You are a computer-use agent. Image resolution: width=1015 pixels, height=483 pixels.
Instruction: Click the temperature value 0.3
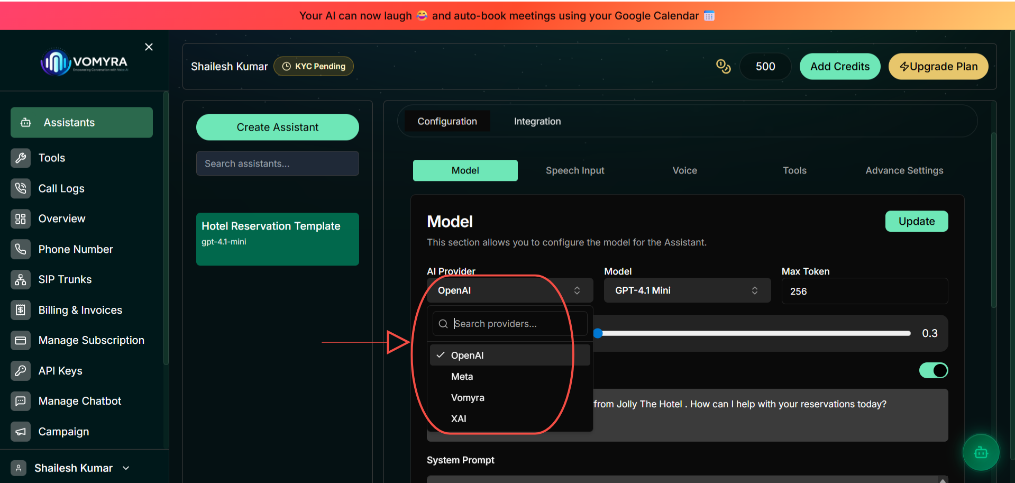tap(930, 333)
